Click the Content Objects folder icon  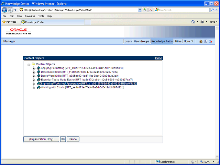coord(33,64)
